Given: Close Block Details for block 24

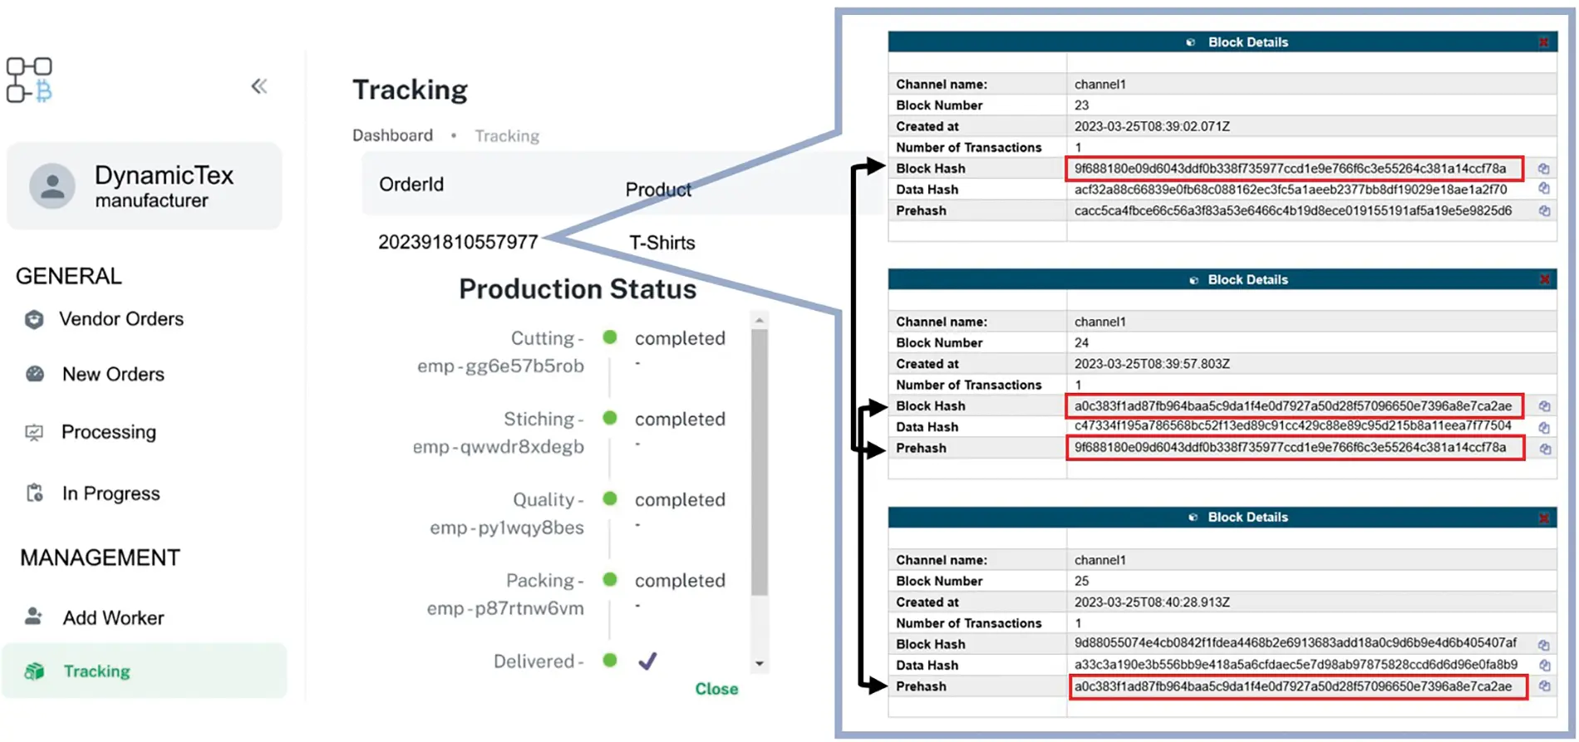Looking at the screenshot, I should coord(1544,279).
